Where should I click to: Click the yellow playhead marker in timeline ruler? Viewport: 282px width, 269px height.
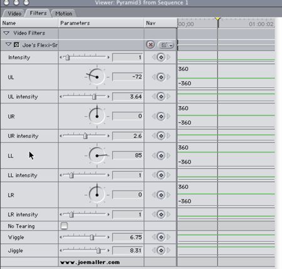pos(217,19)
